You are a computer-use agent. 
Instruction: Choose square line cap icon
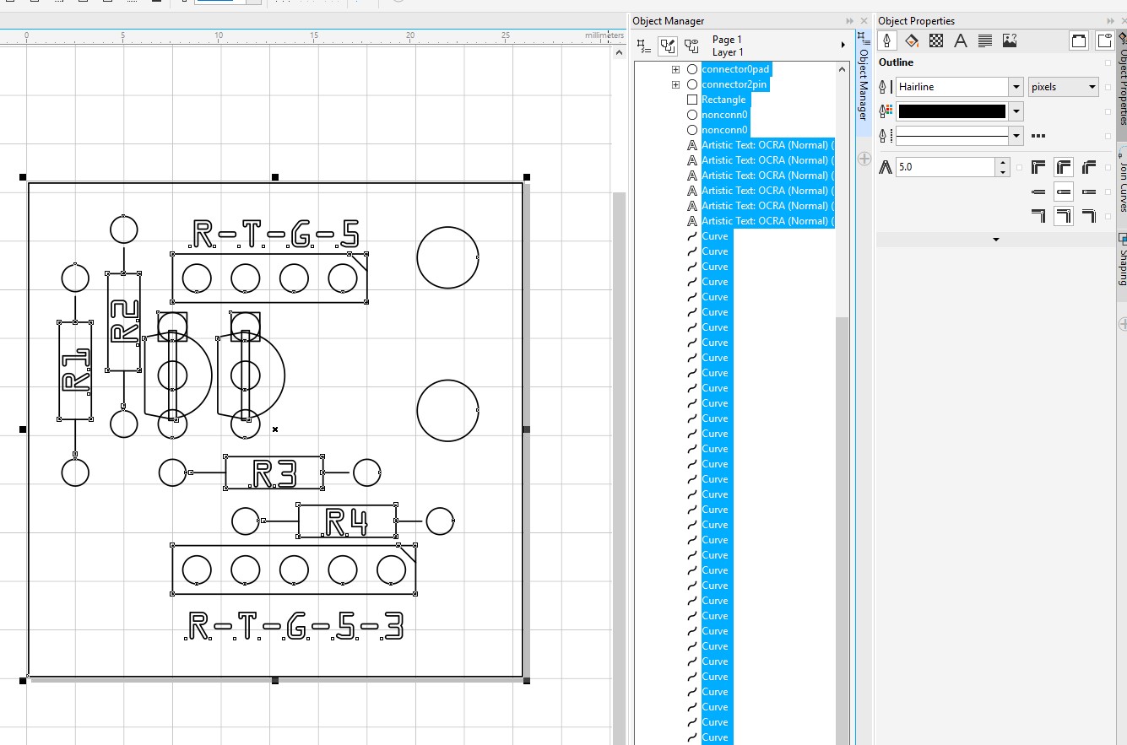[1038, 192]
